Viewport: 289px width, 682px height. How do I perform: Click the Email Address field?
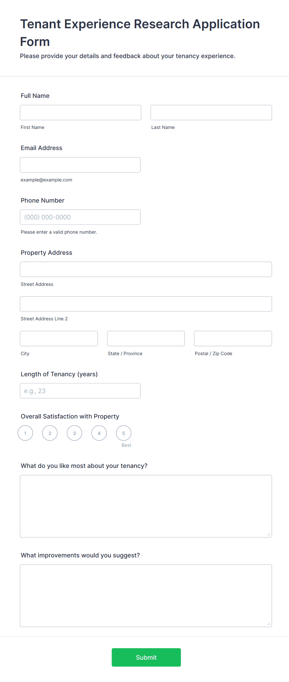[80, 165]
